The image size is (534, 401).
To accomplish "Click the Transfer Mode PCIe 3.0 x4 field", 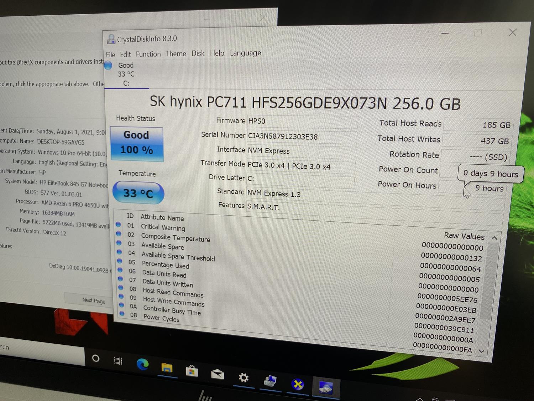I will (300, 166).
